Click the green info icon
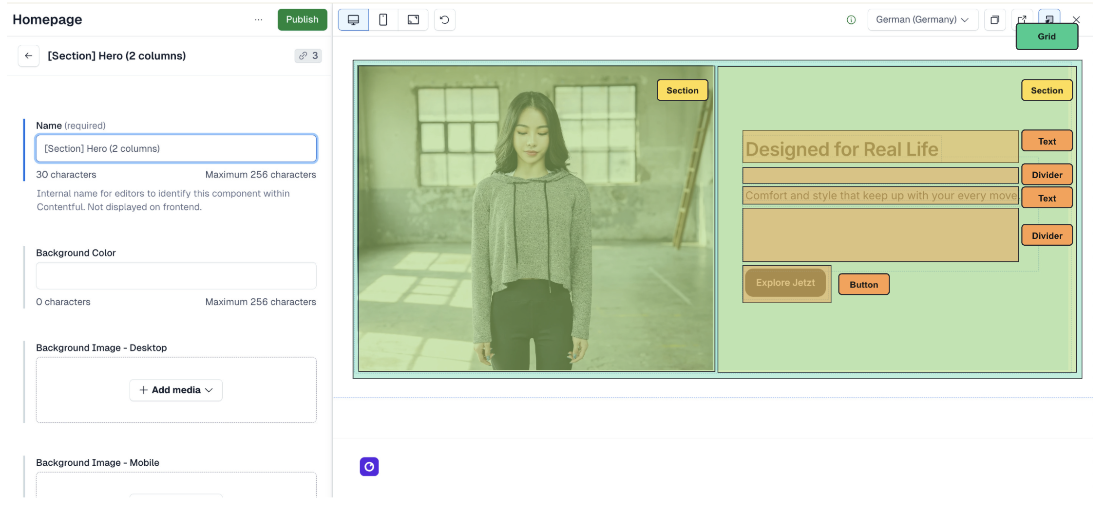This screenshot has width=1105, height=510. [851, 19]
